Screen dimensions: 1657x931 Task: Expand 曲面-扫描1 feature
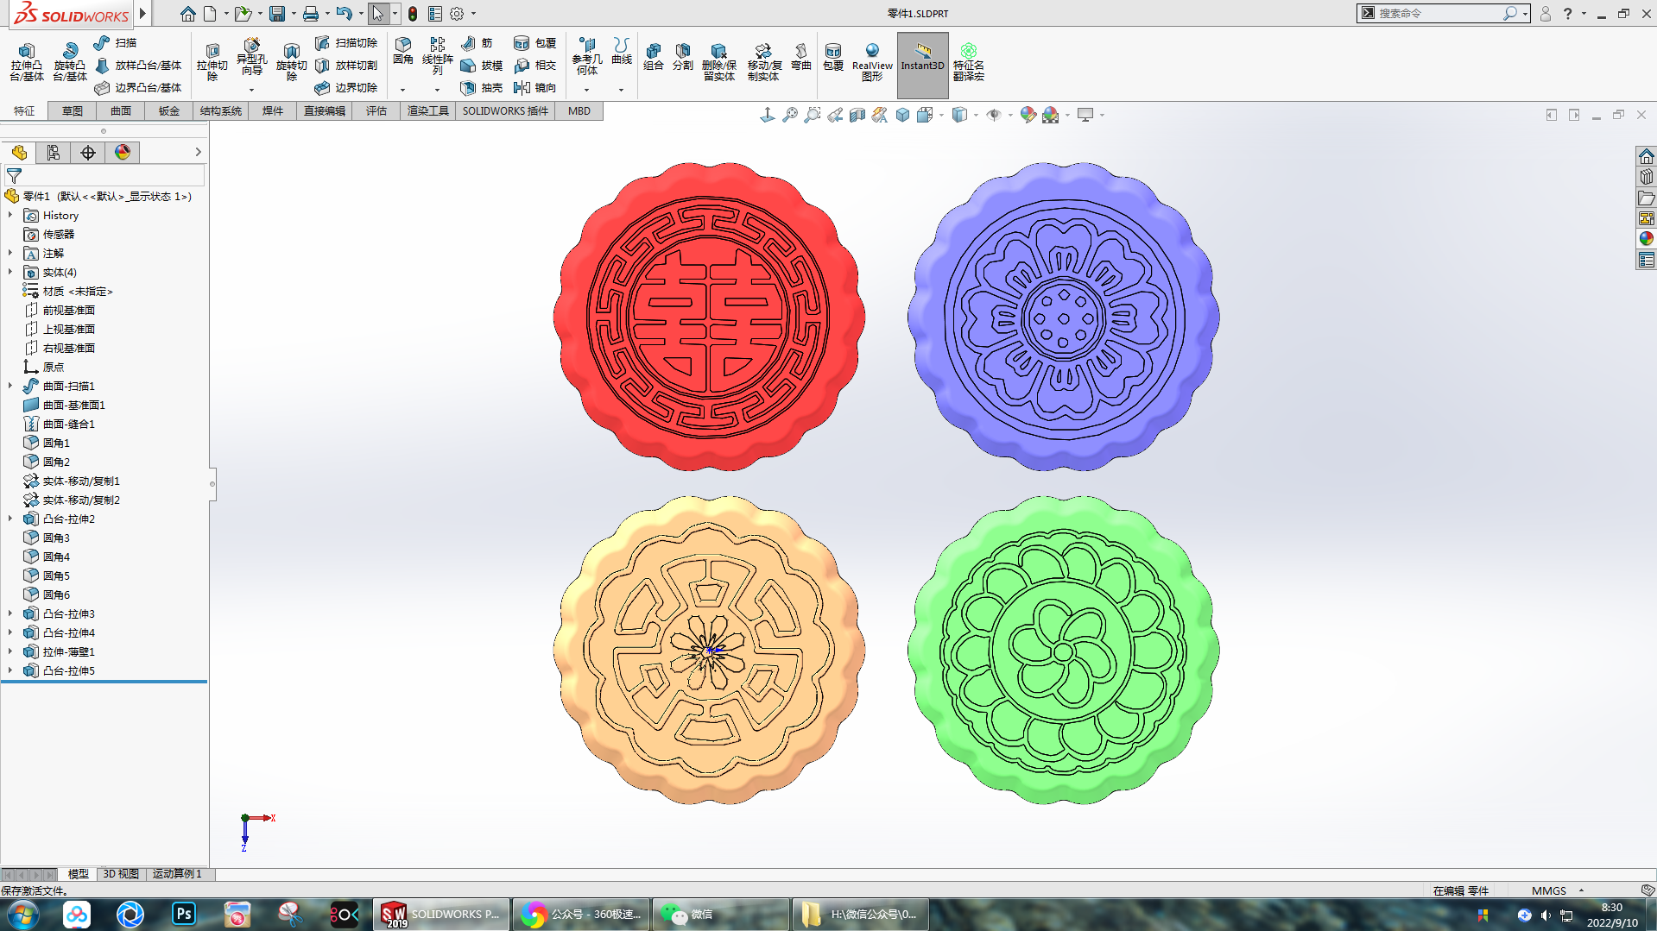pyautogui.click(x=10, y=386)
